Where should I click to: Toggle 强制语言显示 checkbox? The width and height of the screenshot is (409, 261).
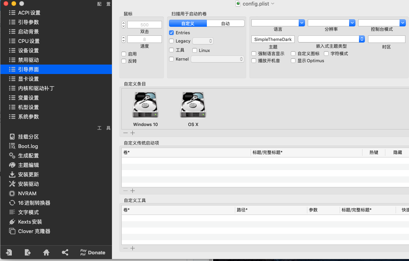tap(254, 54)
